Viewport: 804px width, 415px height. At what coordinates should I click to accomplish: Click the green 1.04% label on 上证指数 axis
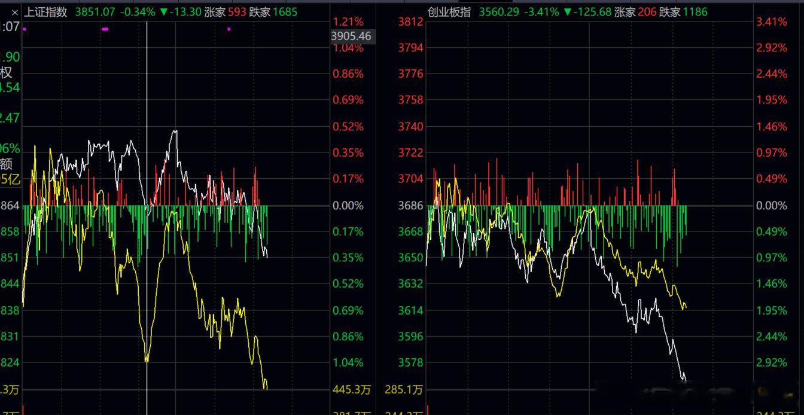(x=348, y=362)
